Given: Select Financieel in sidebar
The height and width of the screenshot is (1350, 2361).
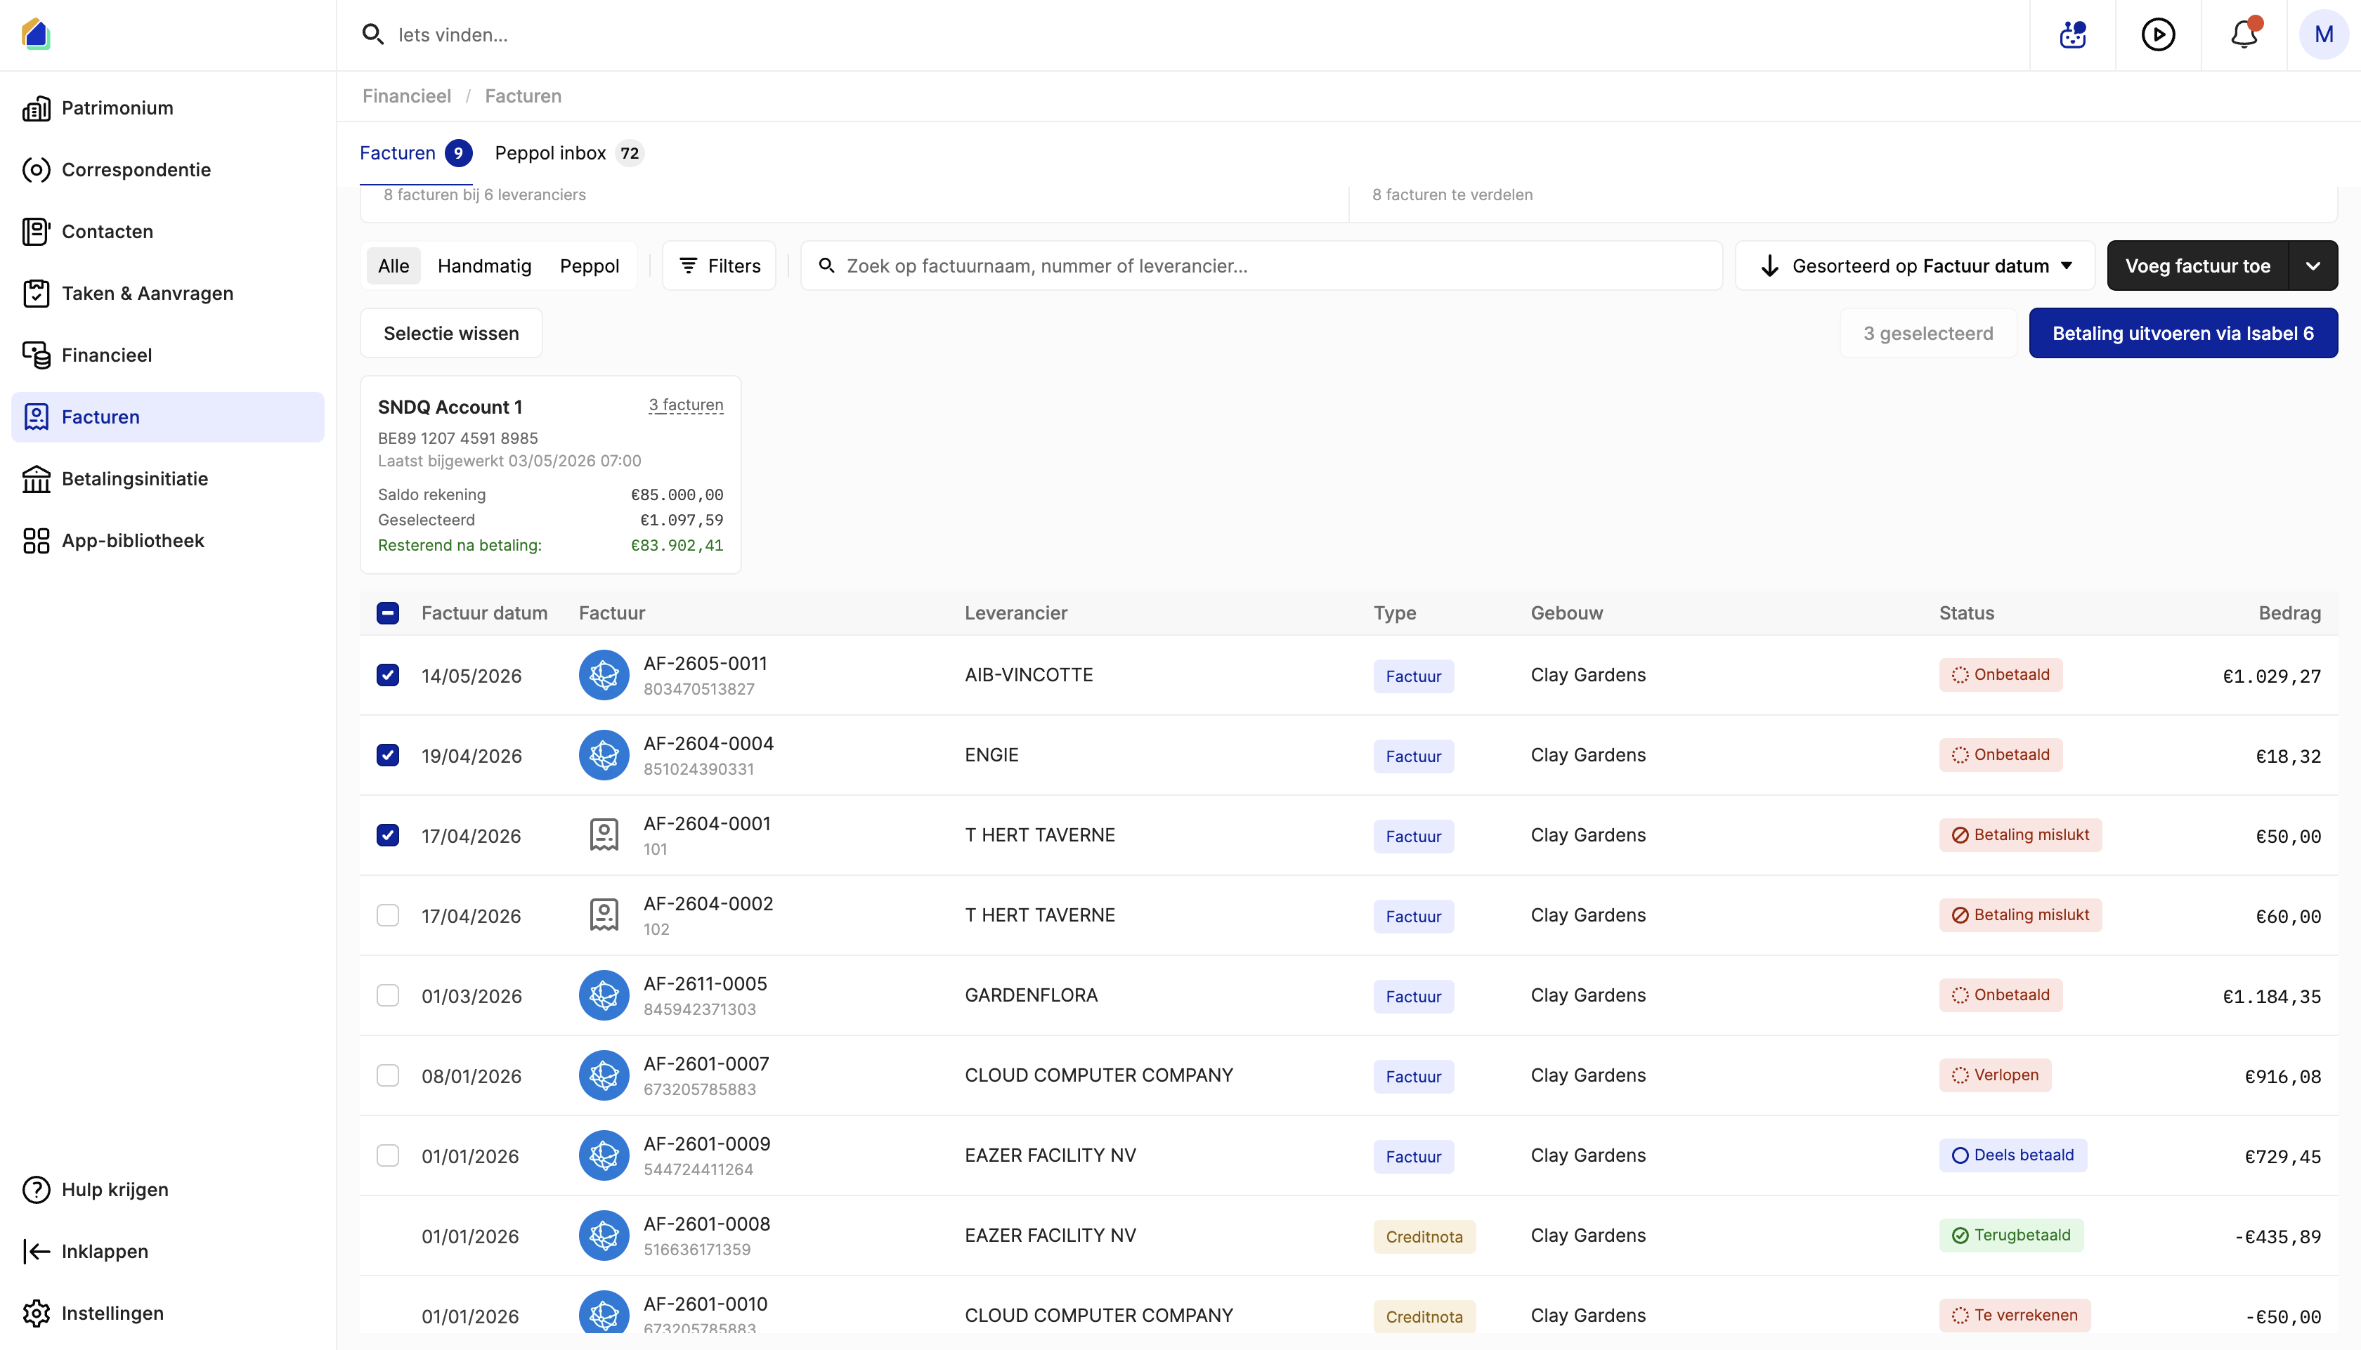Looking at the screenshot, I should (168, 355).
